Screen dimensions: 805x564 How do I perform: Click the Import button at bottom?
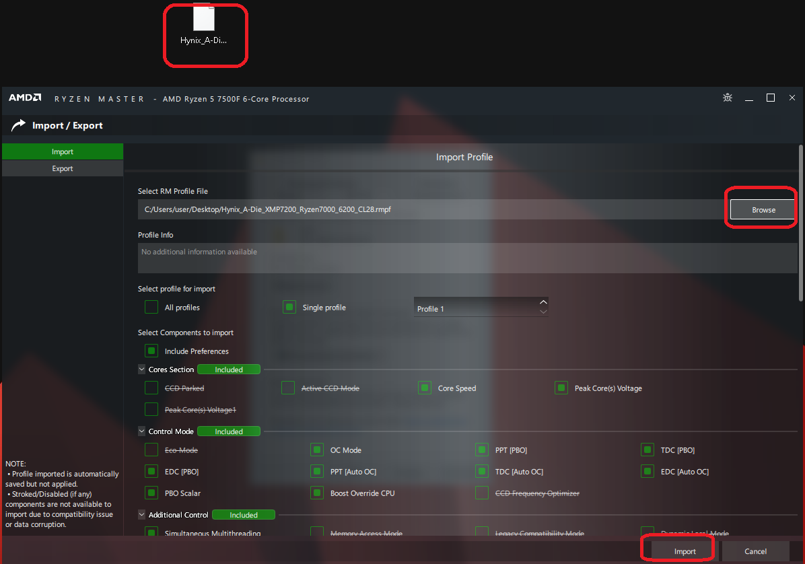click(x=685, y=551)
